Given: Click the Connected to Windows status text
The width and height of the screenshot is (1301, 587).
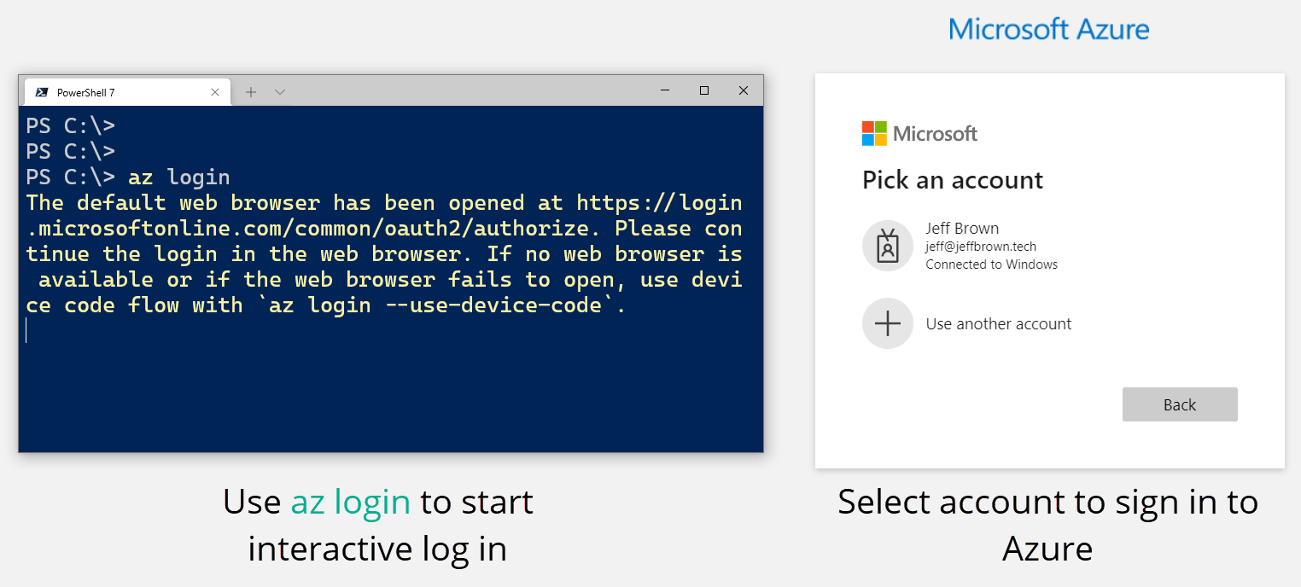Looking at the screenshot, I should pyautogui.click(x=991, y=264).
